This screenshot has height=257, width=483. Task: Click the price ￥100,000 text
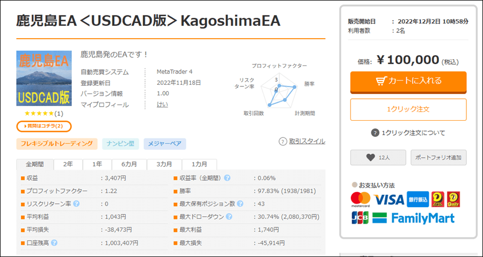[x=407, y=60]
